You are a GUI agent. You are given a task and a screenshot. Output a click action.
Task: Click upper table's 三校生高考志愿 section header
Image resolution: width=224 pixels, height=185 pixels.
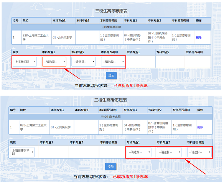(x=111, y=27)
